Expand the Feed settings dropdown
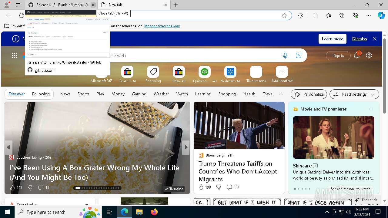The height and width of the screenshot is (218, 388). [354, 94]
